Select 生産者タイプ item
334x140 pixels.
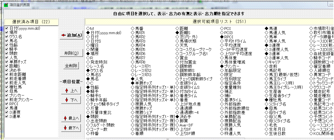(277, 95)
